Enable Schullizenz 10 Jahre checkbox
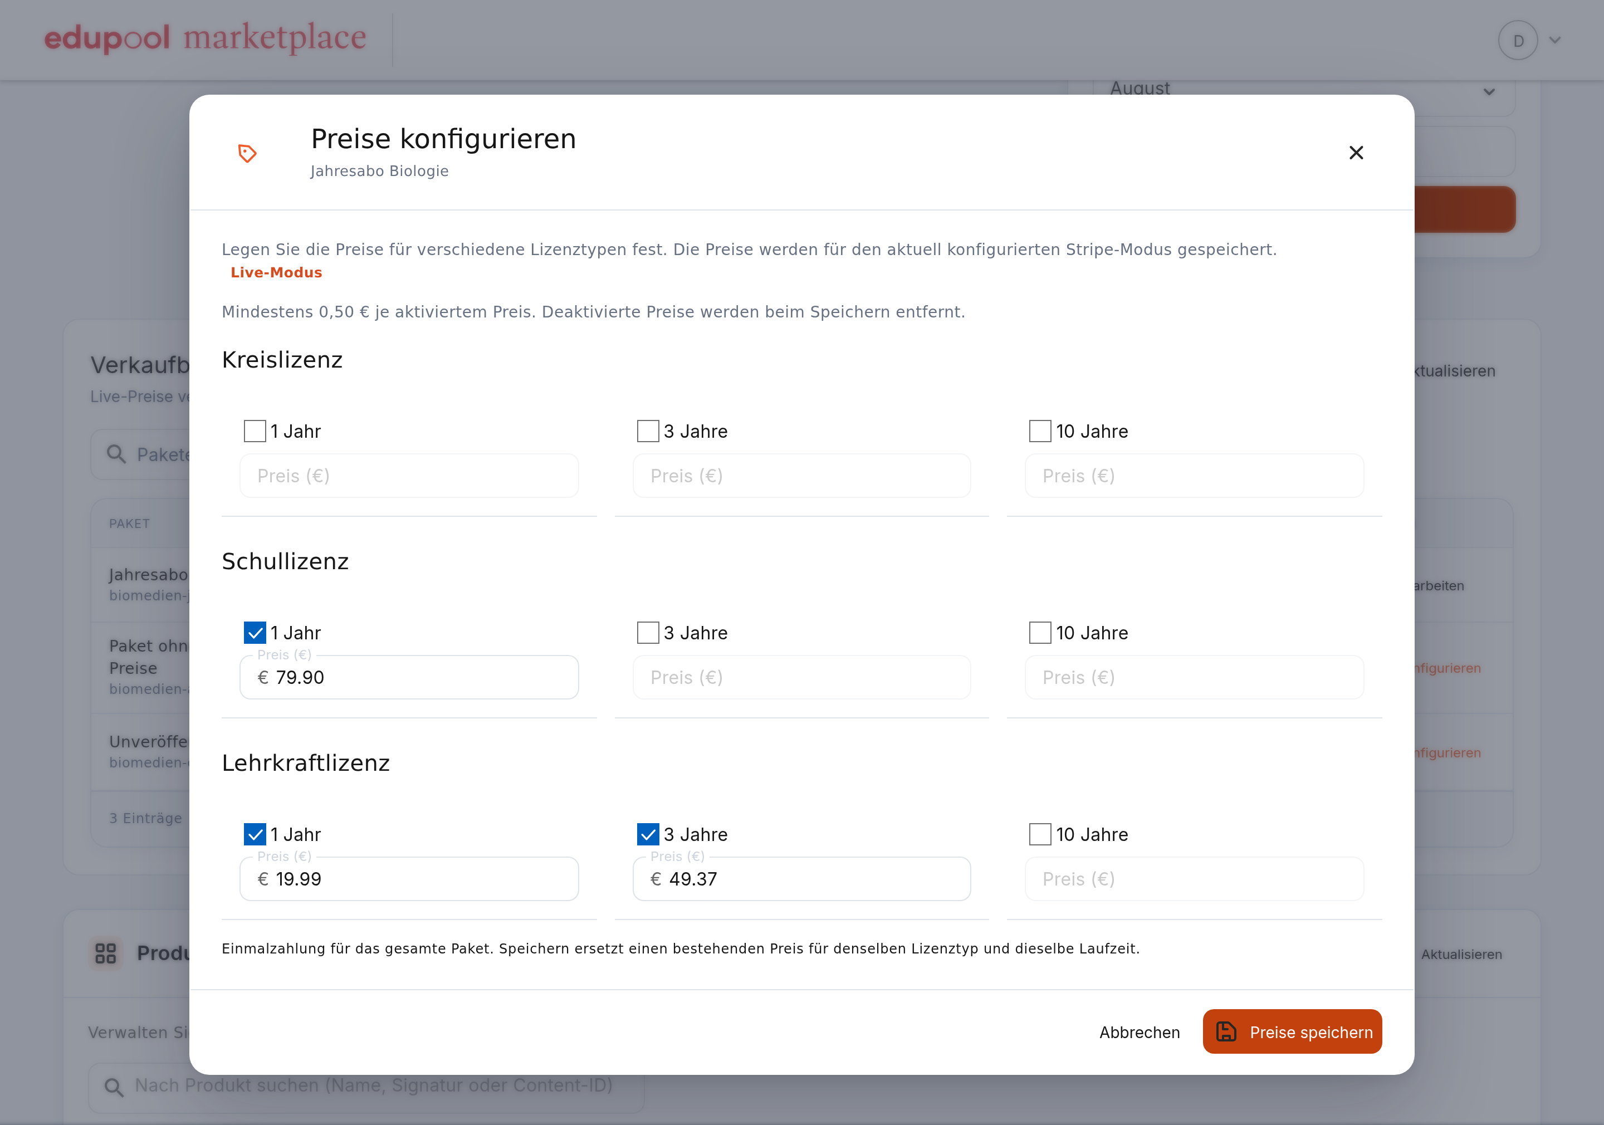This screenshot has width=1604, height=1125. click(x=1039, y=632)
